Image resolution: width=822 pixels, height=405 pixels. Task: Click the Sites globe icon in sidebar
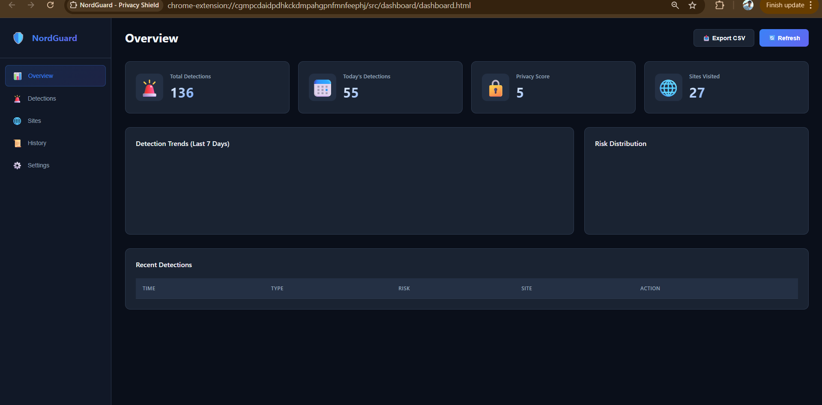17,121
